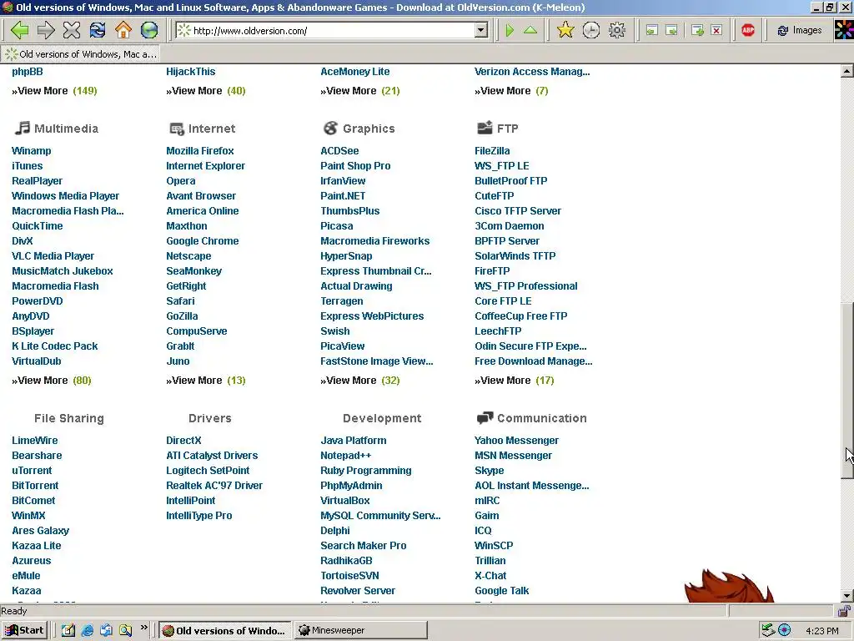854x641 pixels.
Task: Click the Multimedia music note icon
Action: click(22, 128)
